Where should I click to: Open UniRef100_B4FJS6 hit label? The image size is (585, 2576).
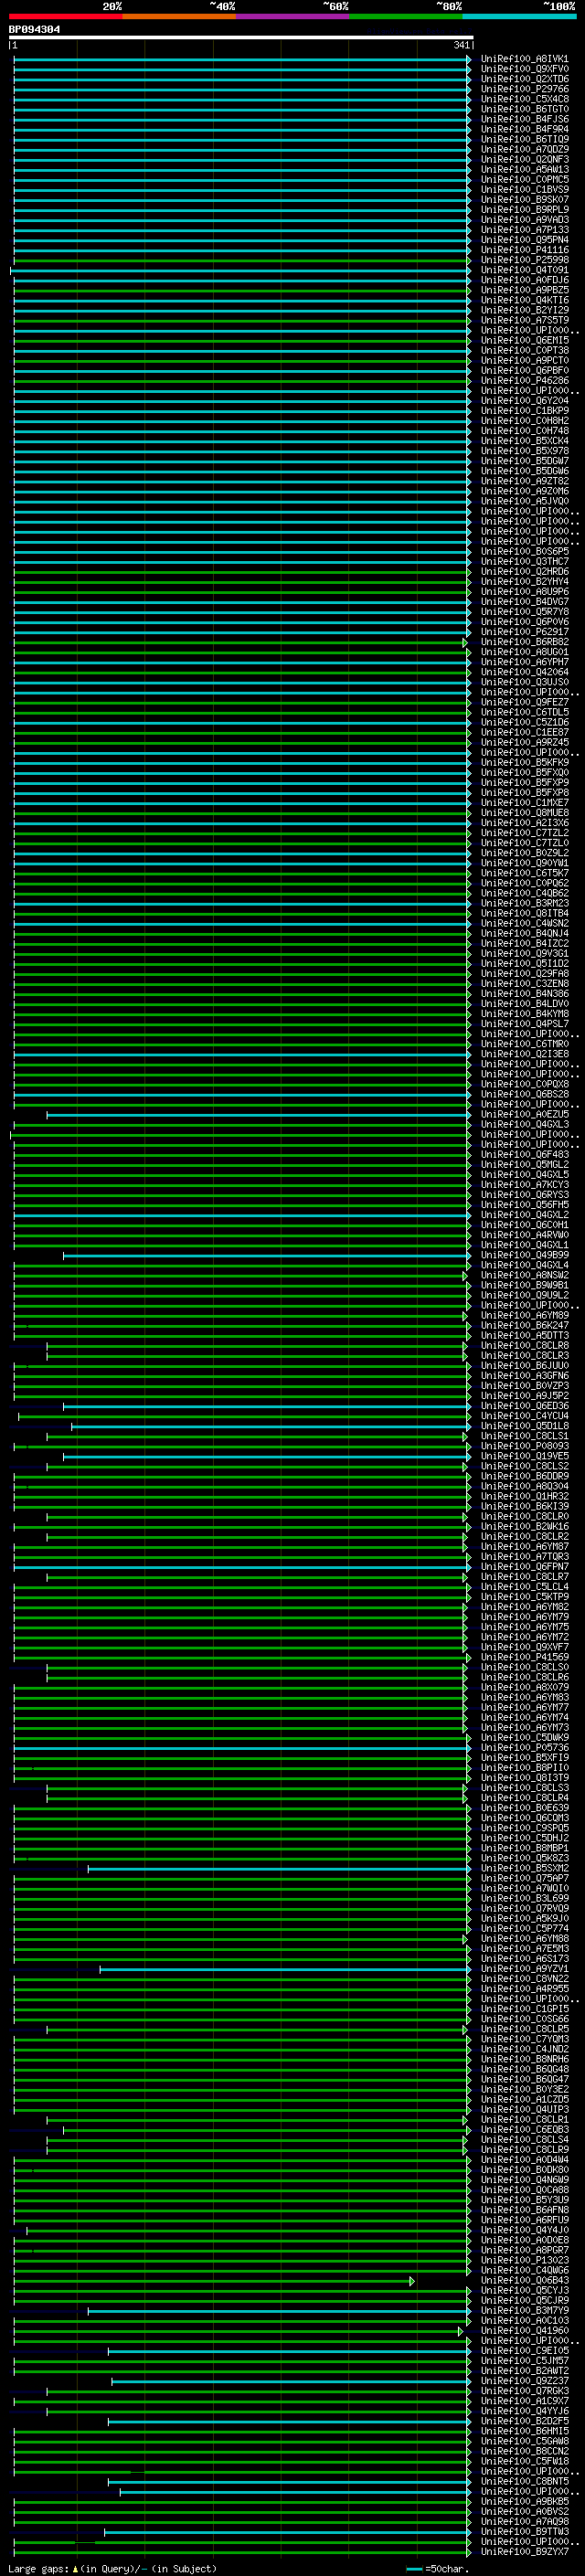point(525,120)
